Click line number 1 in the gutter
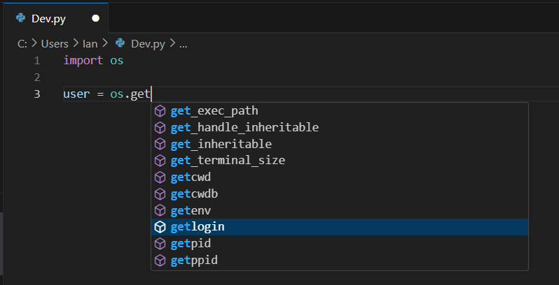This screenshot has height=285, width=559. pos(36,61)
